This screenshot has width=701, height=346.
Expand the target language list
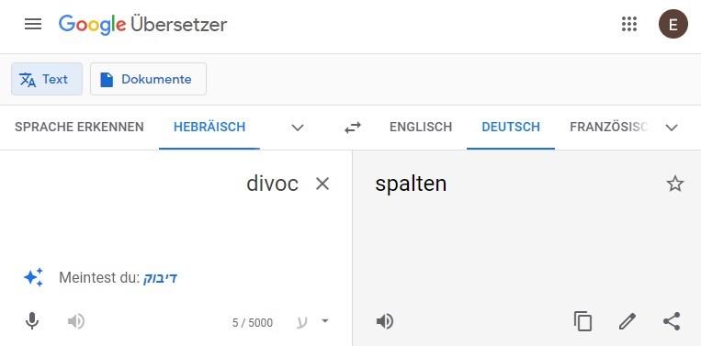click(x=672, y=128)
